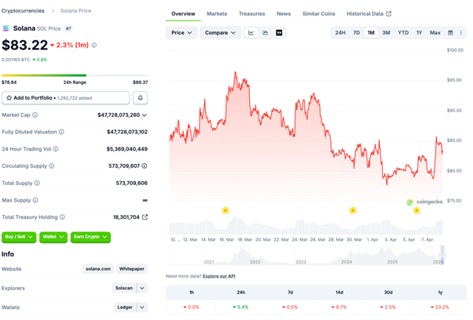Open the TradingView chart mode
This screenshot has height=320, width=473.
point(279,33)
